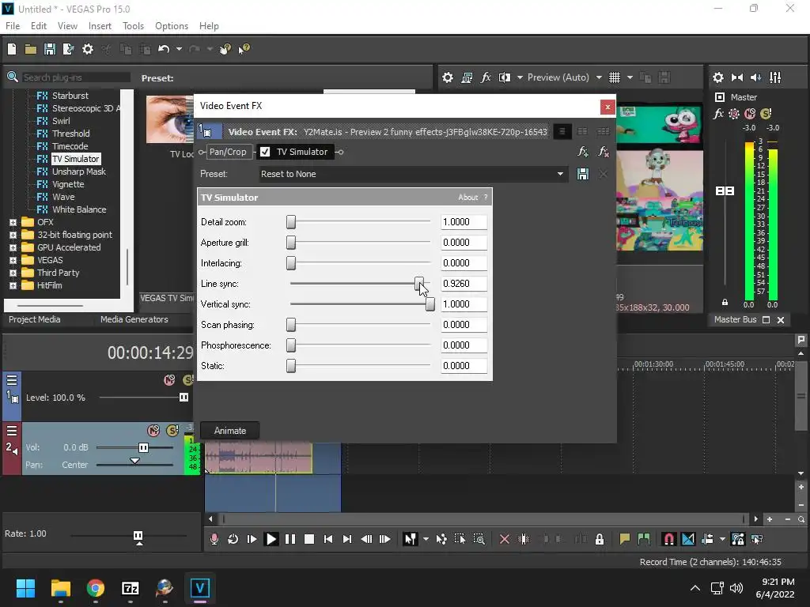Toggle Loop Playback

tap(233, 539)
